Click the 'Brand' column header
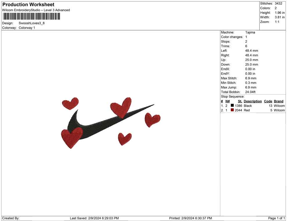Viewport: 287px width, 221px height. [278, 101]
